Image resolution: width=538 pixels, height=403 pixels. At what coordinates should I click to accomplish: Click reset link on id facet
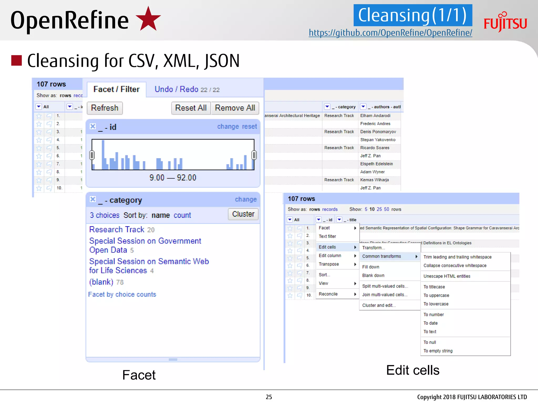point(249,126)
